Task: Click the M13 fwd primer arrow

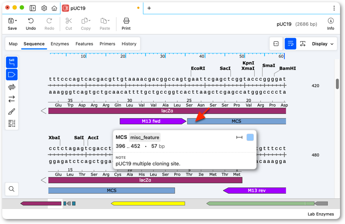Action: tap(153, 121)
